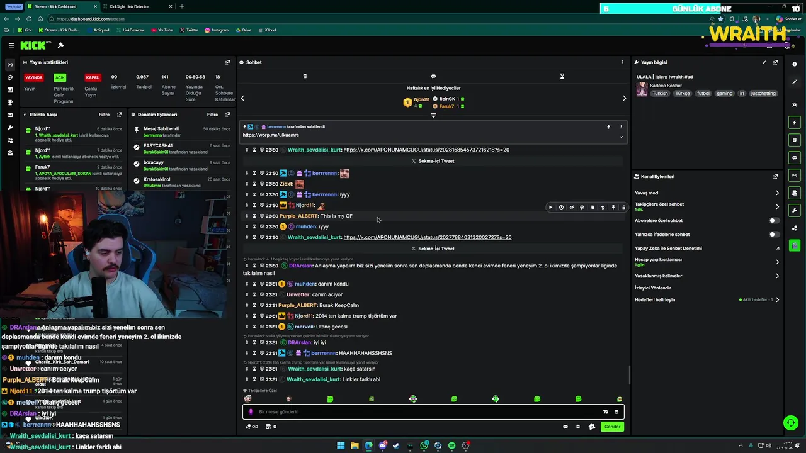Image resolution: width=806 pixels, height=453 pixels.
Task: Select the Turkish tag in stream info
Action: coord(660,94)
